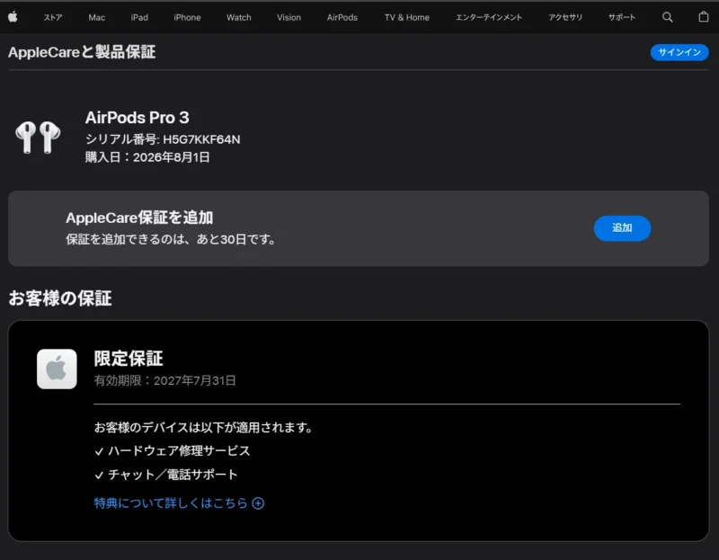
Task: Open the アクセサリ menu item
Action: [565, 17]
